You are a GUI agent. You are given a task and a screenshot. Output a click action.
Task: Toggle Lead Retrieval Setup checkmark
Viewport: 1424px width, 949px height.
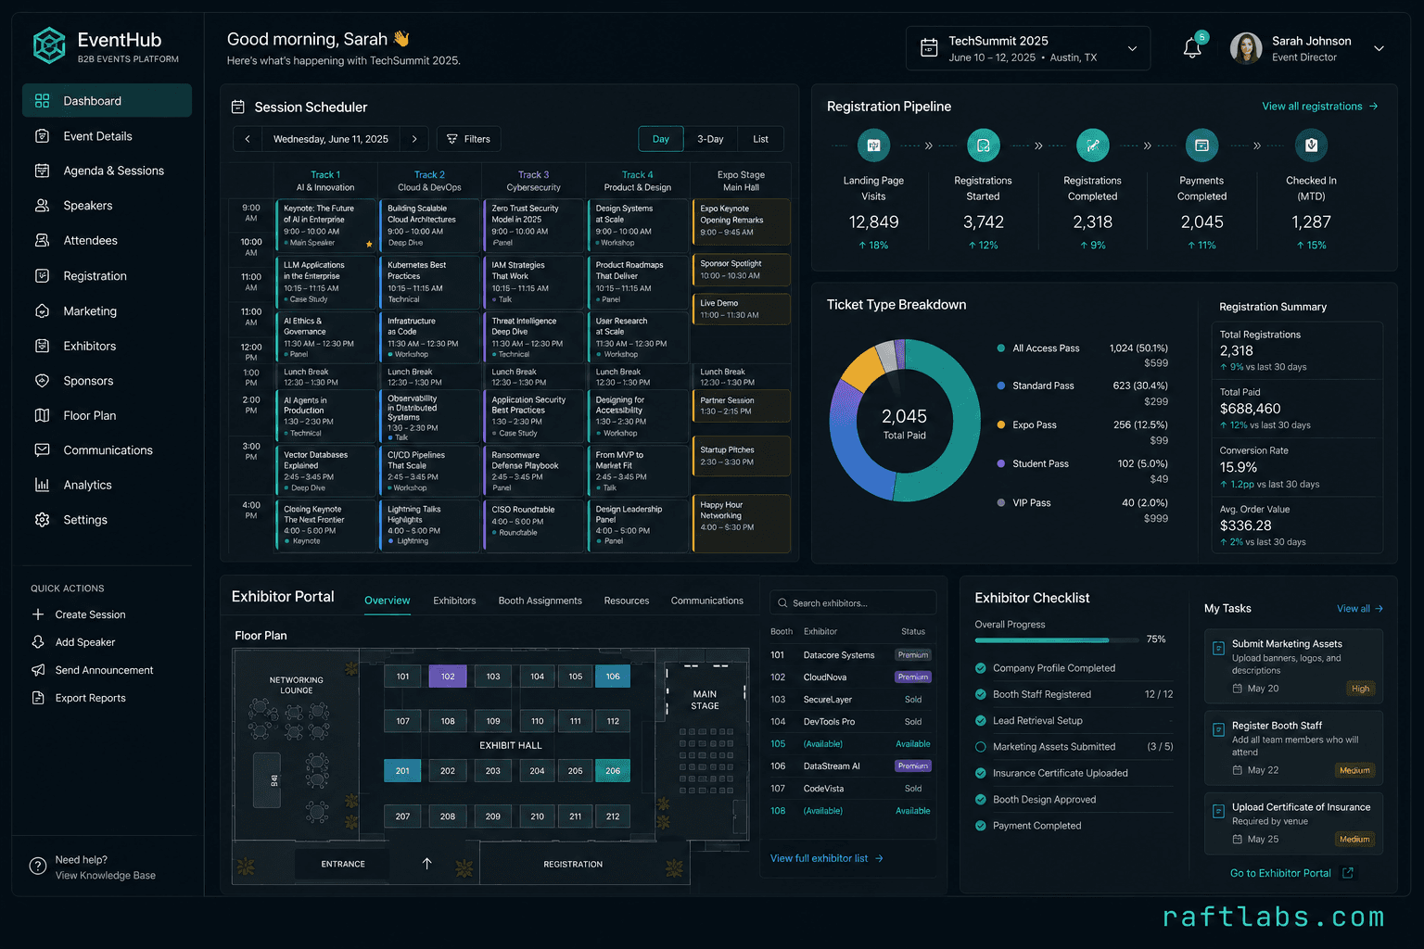click(x=981, y=721)
